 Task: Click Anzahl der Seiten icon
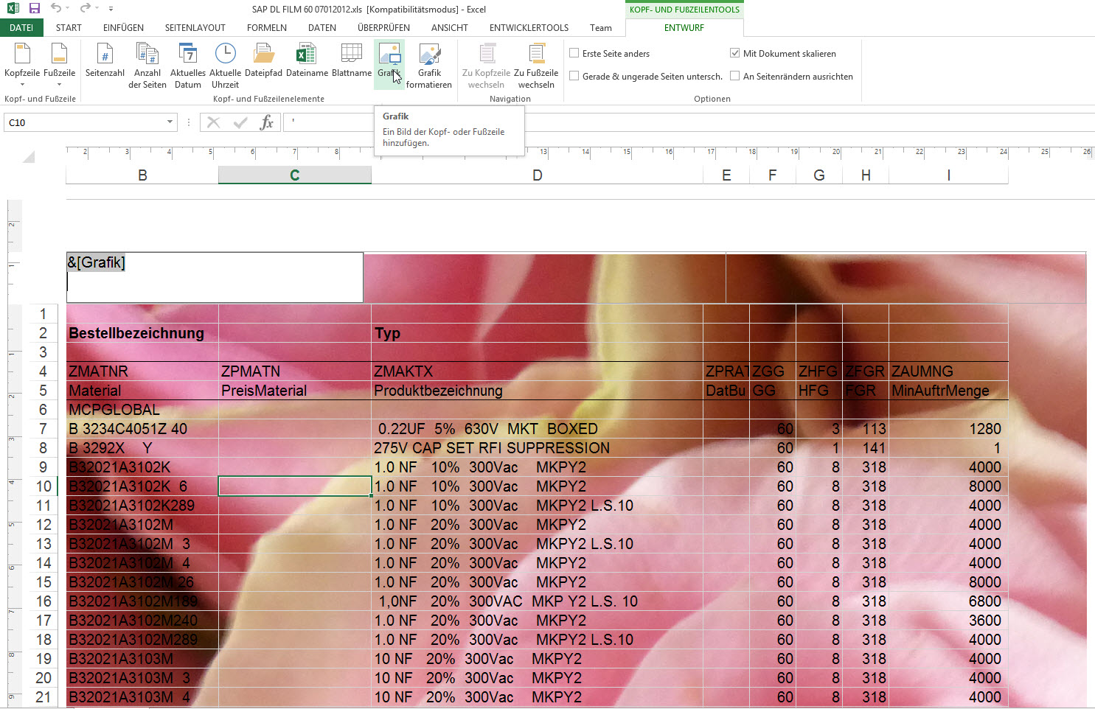(x=147, y=55)
